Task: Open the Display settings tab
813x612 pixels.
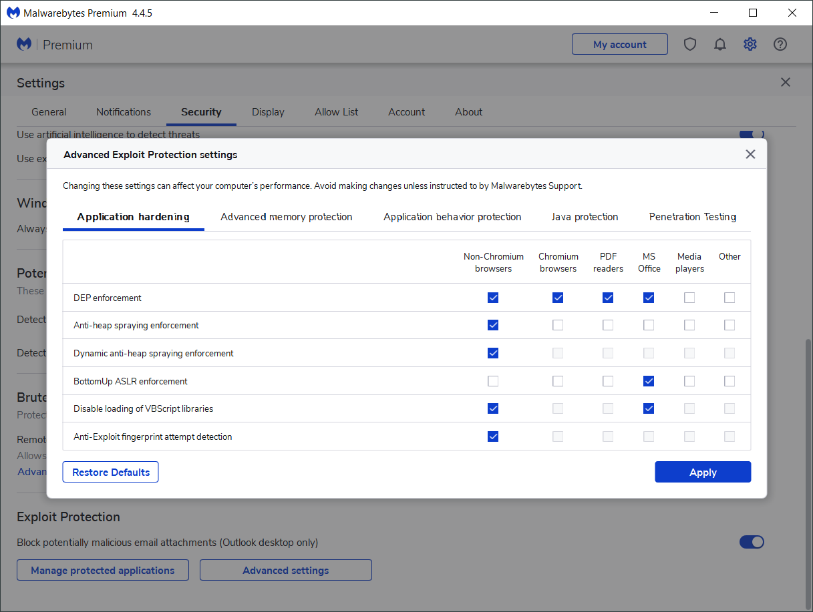Action: (268, 112)
